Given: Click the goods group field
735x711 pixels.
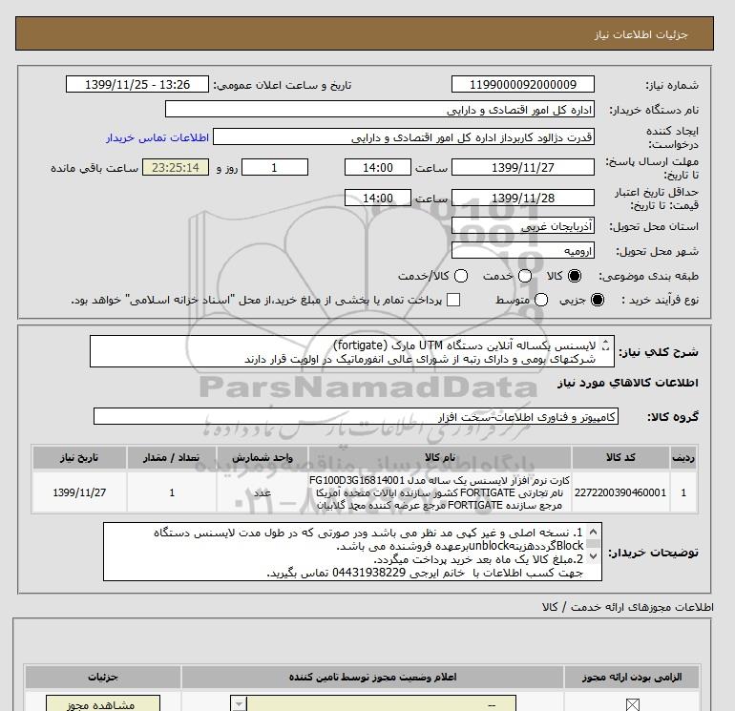Looking at the screenshot, I should (x=356, y=416).
